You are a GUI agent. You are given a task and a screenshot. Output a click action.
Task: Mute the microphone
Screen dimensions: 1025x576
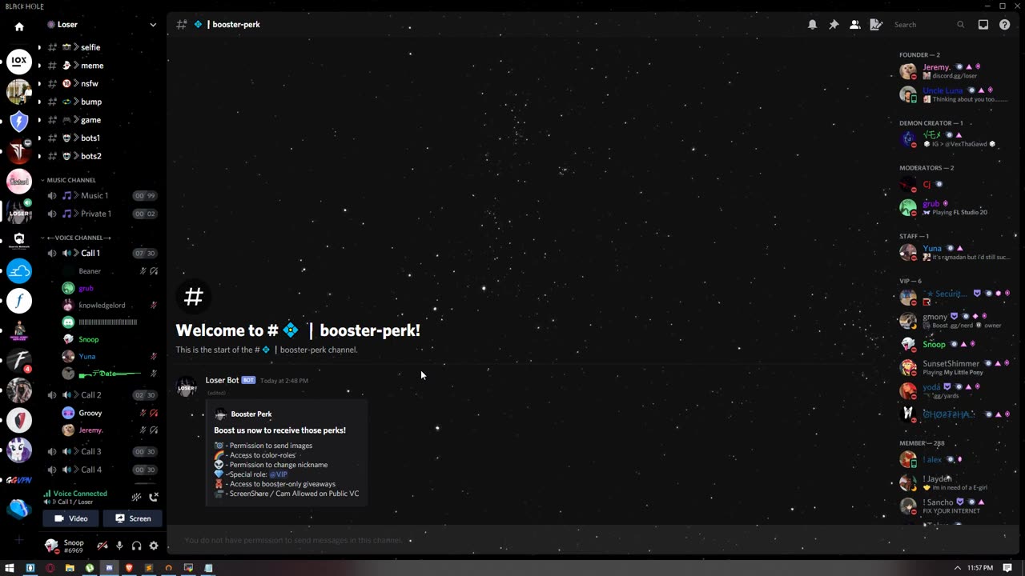tap(119, 546)
